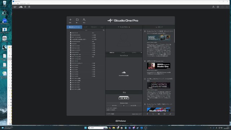Open the Windows Audio device dropdown

(x=124, y=103)
